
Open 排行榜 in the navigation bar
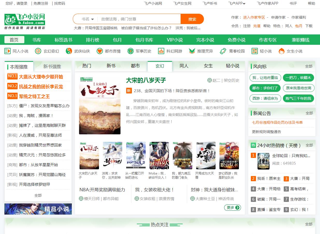click(93, 40)
